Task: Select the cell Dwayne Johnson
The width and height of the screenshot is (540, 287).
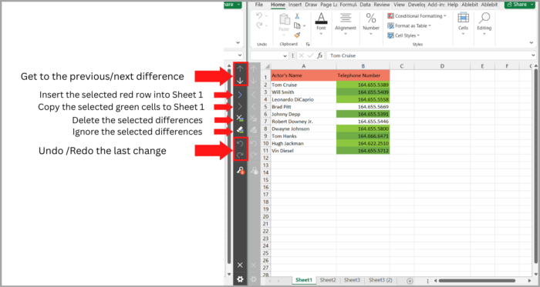Action: [303, 128]
